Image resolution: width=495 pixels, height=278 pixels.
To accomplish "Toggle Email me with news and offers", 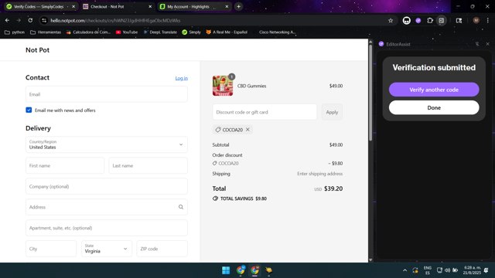I will pos(29,110).
